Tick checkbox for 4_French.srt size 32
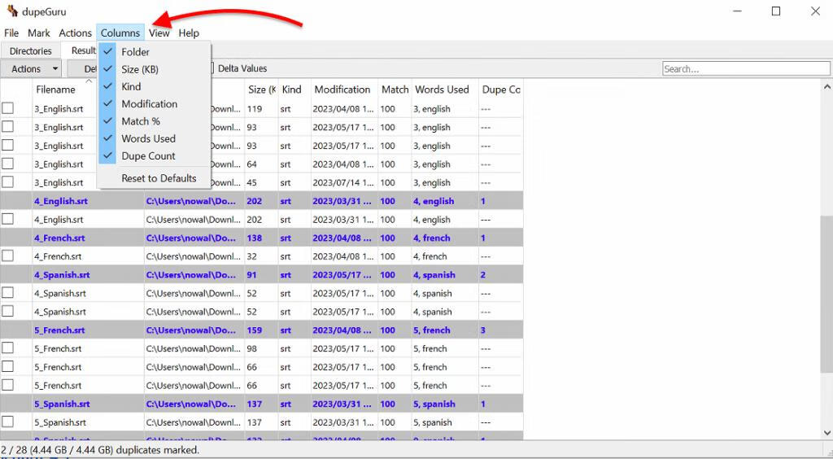833x459 pixels. click(x=7, y=256)
